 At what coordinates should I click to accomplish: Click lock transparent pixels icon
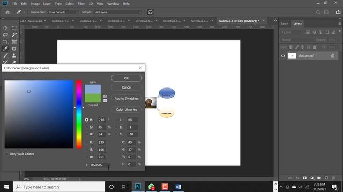click(x=290, y=47)
